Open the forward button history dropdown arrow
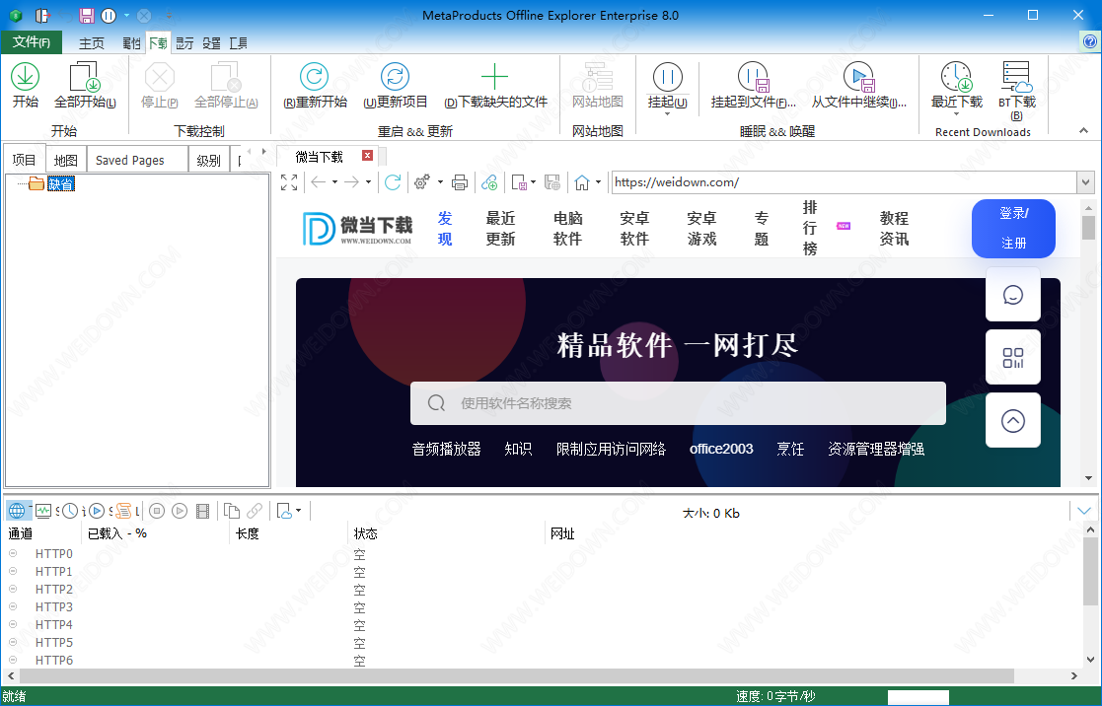1102x706 pixels. (368, 182)
